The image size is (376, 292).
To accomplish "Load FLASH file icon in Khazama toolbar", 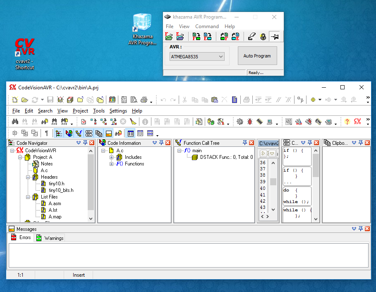I will [x=169, y=36].
